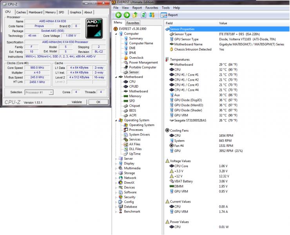Select Portable Computer in the tree

click(143, 67)
